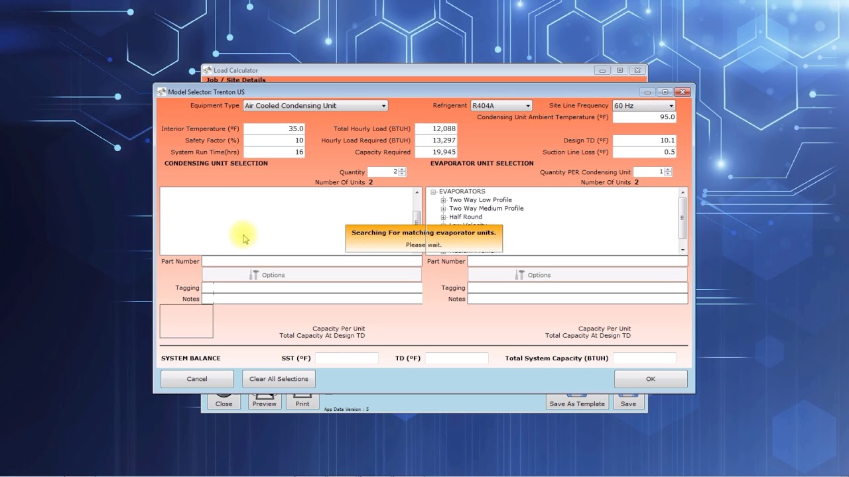Viewport: 849px width, 477px height.
Task: Collapse the EVAPORATORS tree node
Action: [433, 191]
